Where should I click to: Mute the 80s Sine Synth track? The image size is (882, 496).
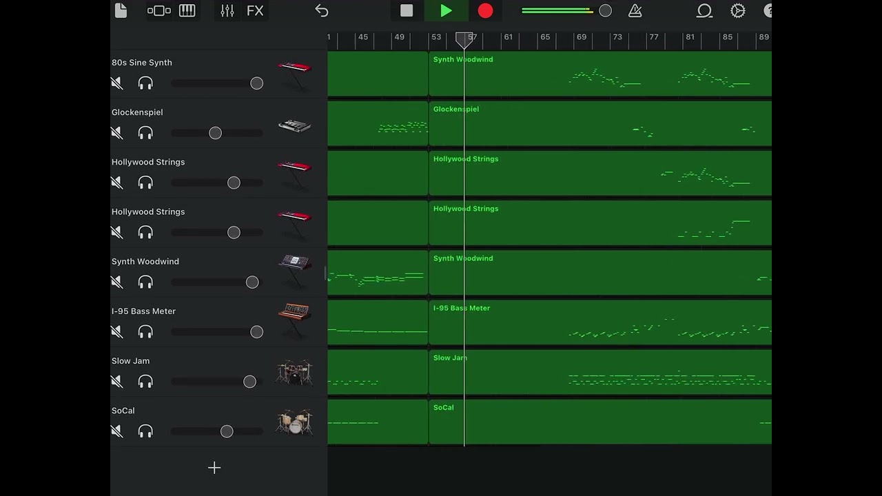tap(117, 83)
